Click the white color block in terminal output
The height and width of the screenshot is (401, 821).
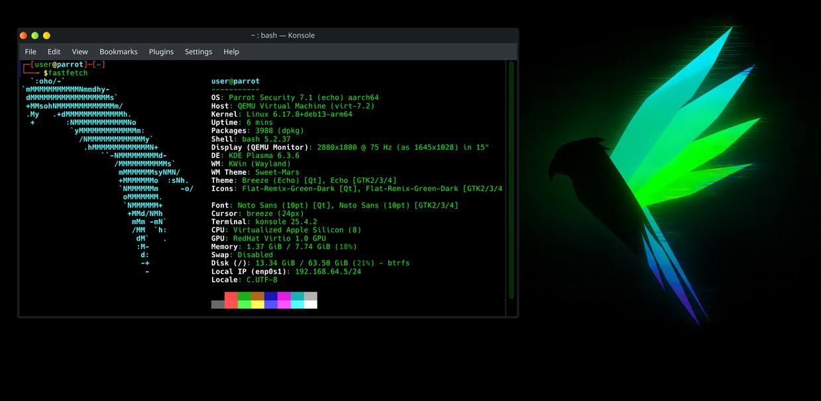coord(310,304)
